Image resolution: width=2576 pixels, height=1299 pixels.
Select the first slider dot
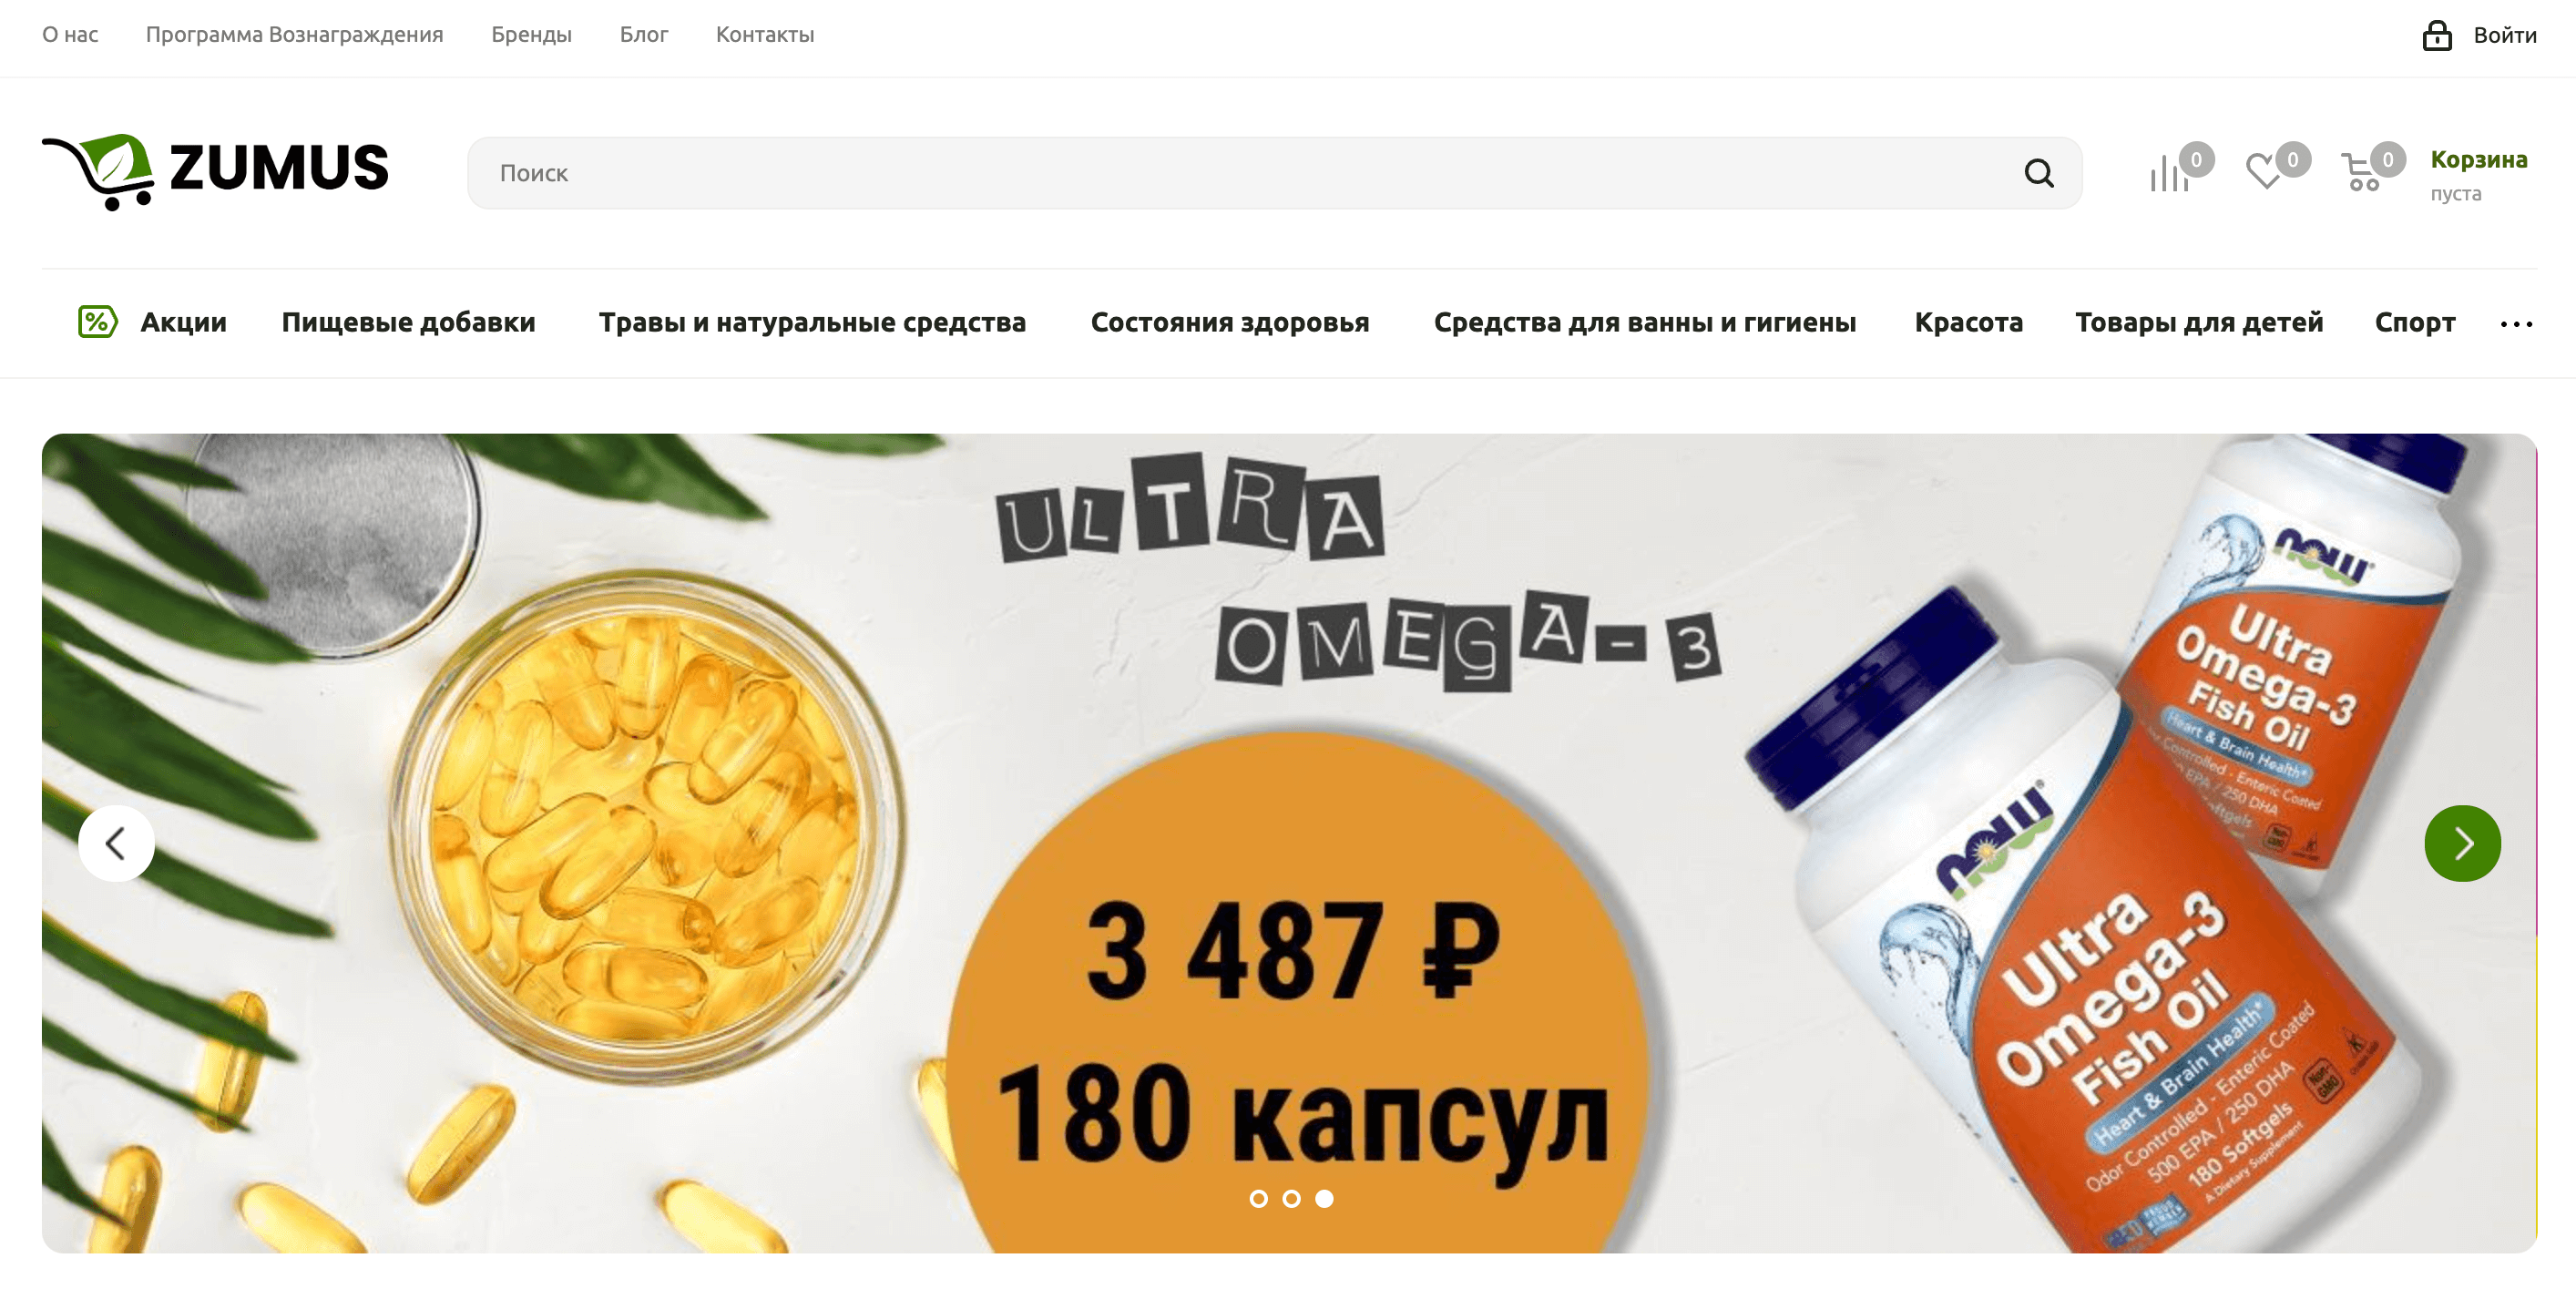1259,1198
